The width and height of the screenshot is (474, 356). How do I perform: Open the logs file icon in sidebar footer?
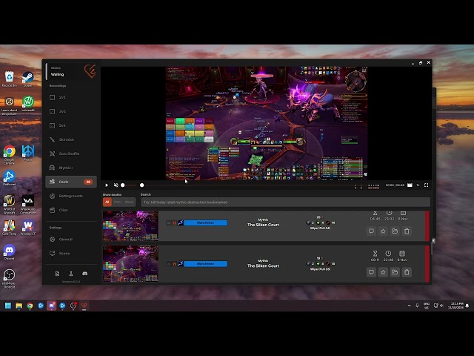57,274
